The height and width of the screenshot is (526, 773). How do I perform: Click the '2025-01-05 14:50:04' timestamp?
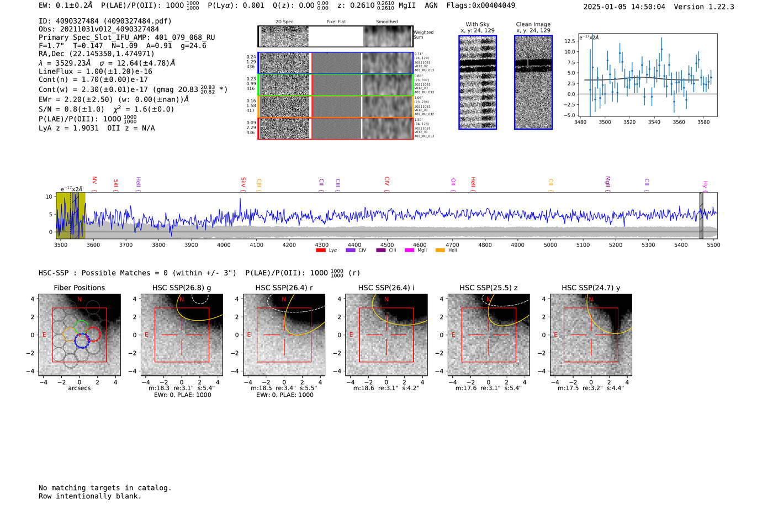click(624, 7)
